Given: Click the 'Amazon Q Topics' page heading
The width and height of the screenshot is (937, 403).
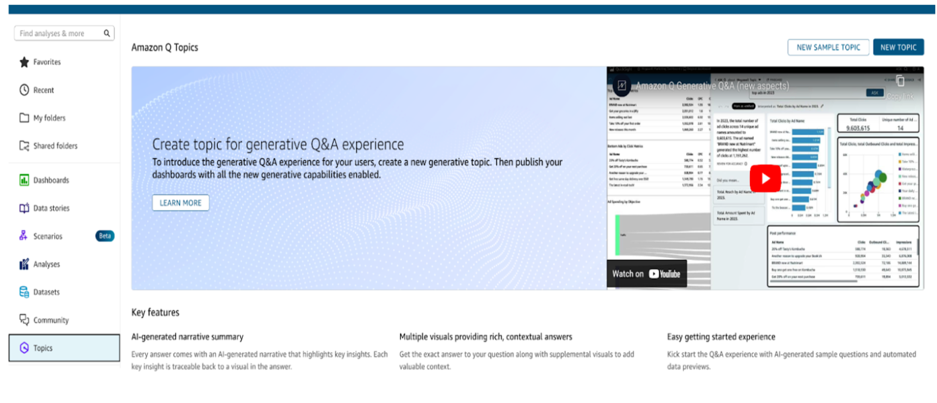Looking at the screenshot, I should tap(165, 47).
